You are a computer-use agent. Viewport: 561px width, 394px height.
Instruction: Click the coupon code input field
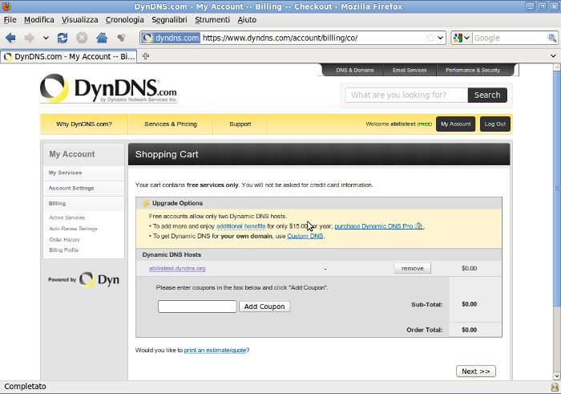(197, 307)
